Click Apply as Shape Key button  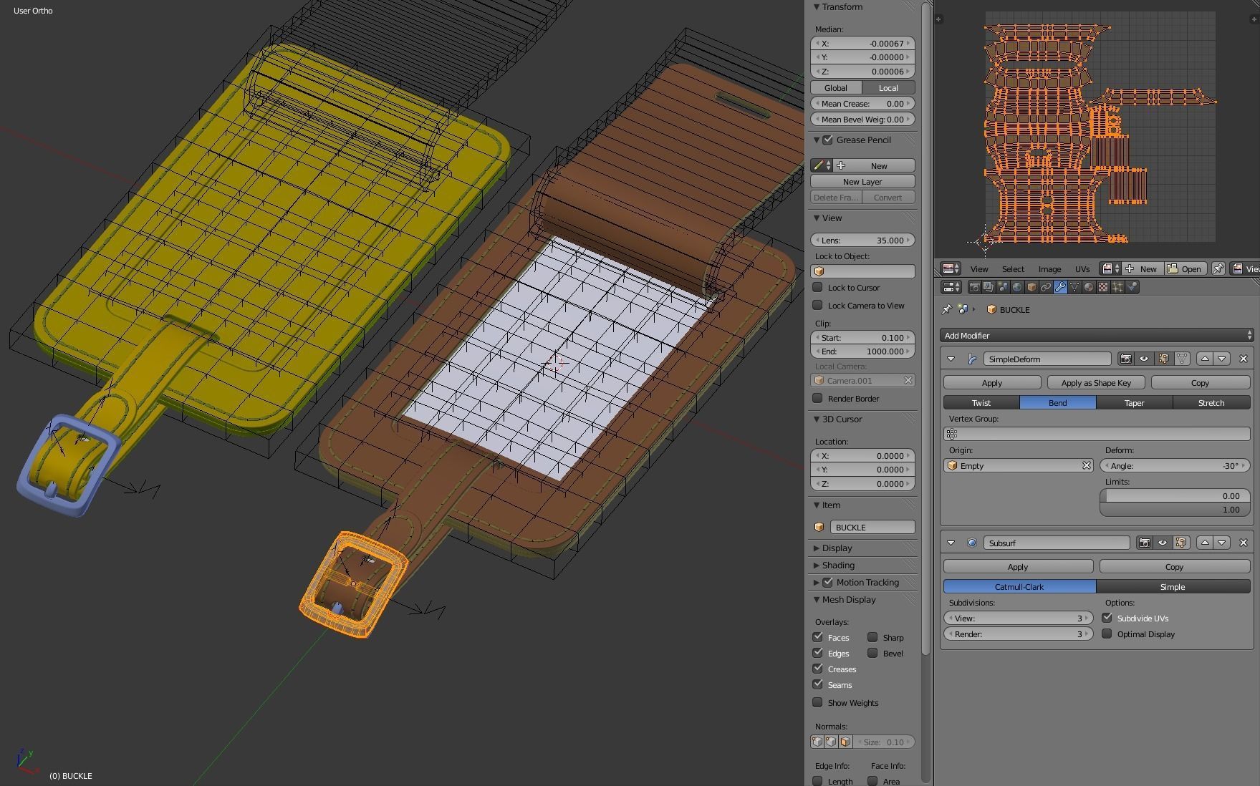tap(1096, 382)
